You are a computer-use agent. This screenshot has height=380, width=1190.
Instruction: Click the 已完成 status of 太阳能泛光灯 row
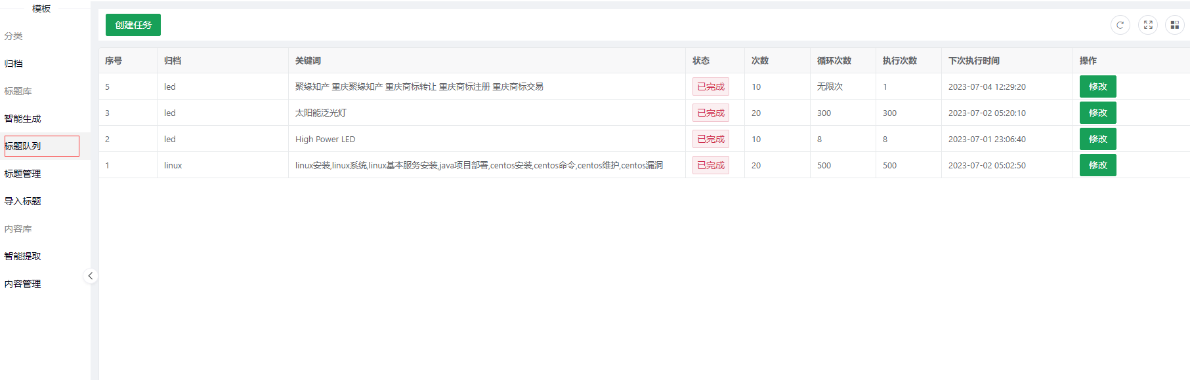pos(711,113)
